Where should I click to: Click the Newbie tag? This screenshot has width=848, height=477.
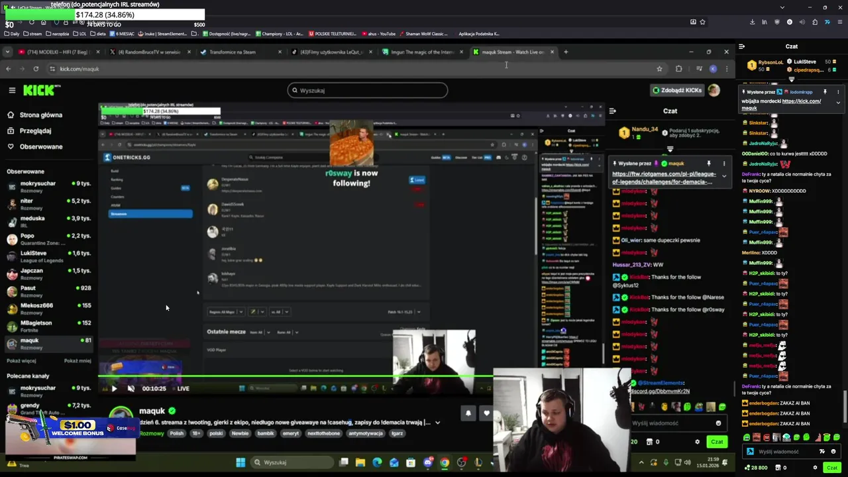pos(240,433)
